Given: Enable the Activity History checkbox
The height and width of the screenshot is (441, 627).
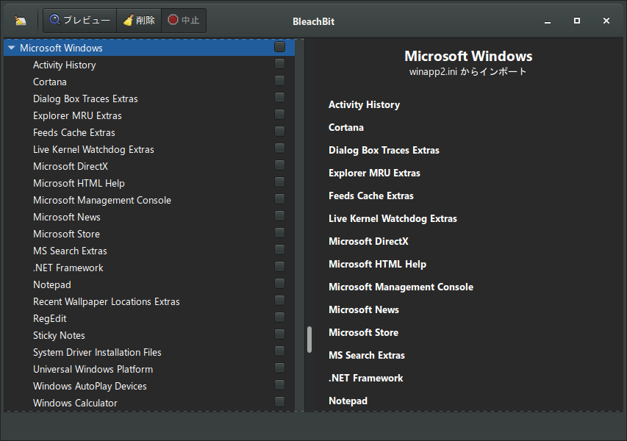Looking at the screenshot, I should coord(279,64).
